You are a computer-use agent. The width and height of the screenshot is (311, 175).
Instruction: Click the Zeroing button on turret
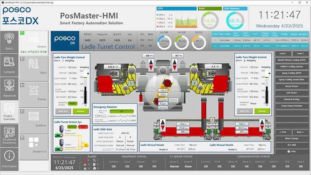click(x=163, y=108)
